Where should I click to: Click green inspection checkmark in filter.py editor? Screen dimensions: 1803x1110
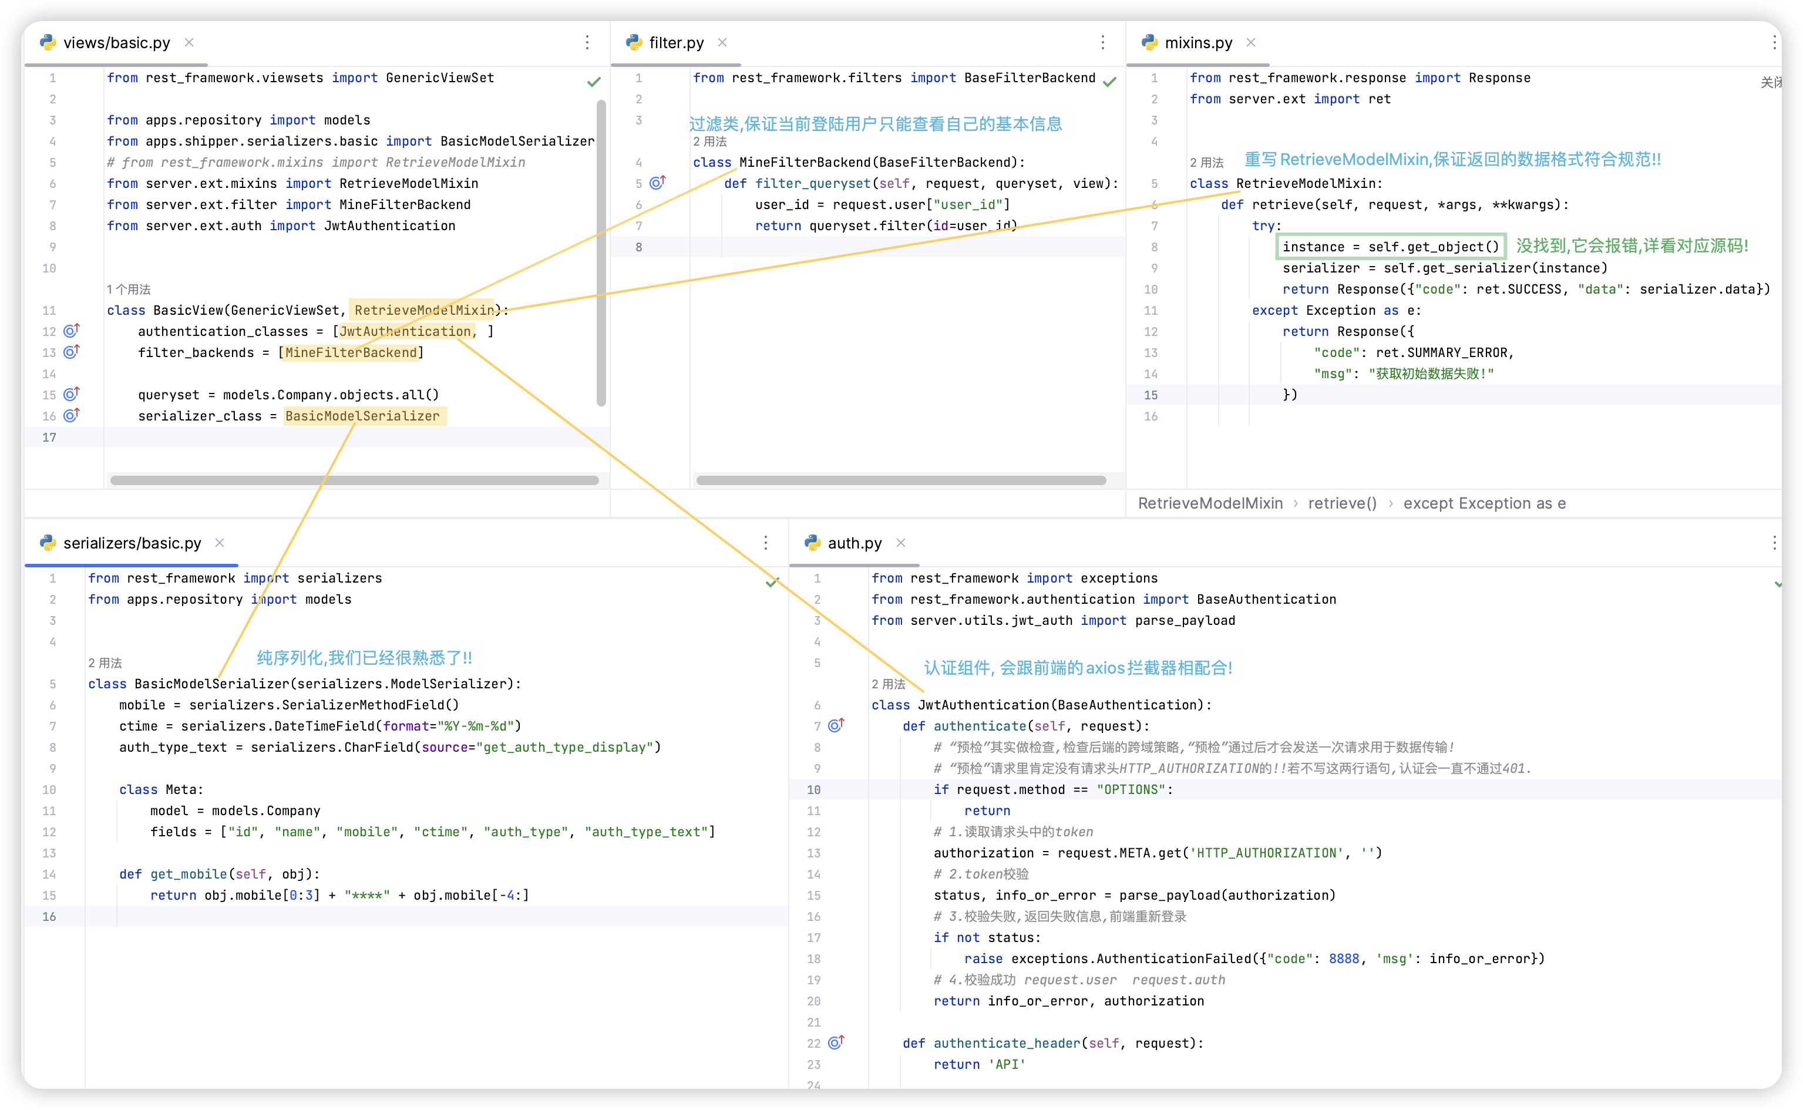point(1109,82)
